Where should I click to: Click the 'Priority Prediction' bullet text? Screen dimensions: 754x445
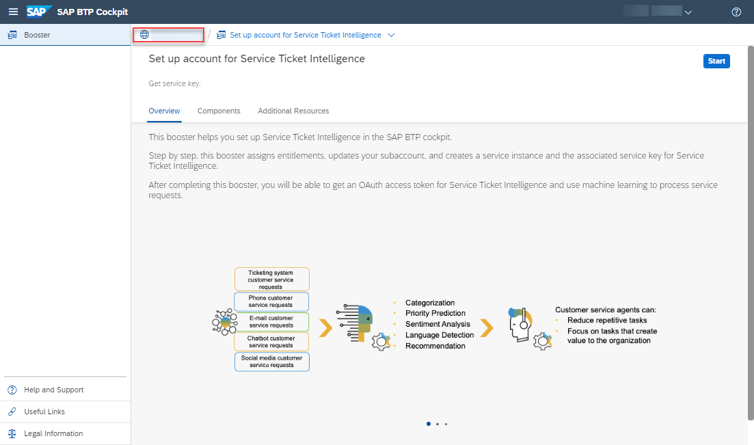tap(435, 313)
